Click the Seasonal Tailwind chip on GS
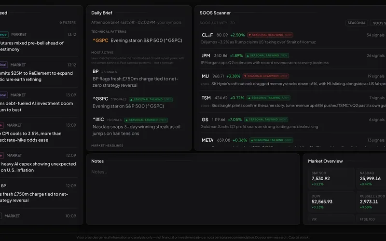Image resolution: width=386 pixels, height=241 pixels. pyautogui.click(x=266, y=120)
